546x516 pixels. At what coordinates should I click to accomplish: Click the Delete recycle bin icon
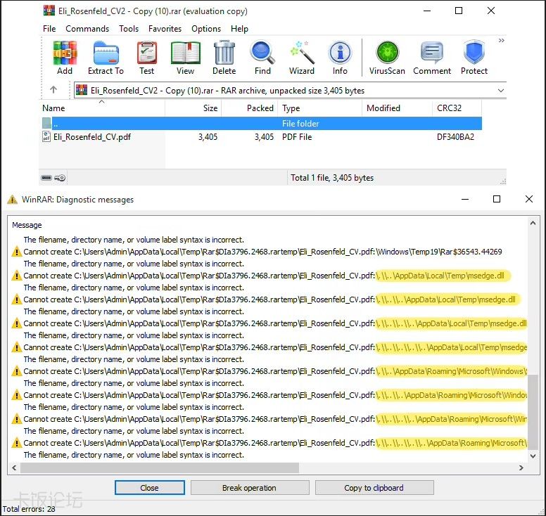click(224, 58)
